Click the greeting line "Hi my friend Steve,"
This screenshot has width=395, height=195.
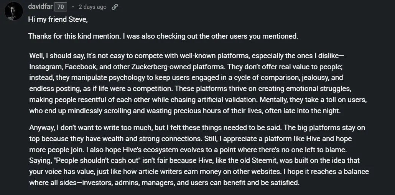coord(58,19)
